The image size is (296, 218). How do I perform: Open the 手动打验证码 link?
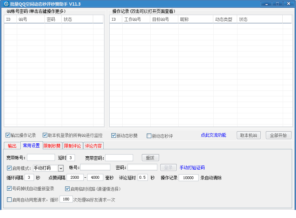[192, 168]
